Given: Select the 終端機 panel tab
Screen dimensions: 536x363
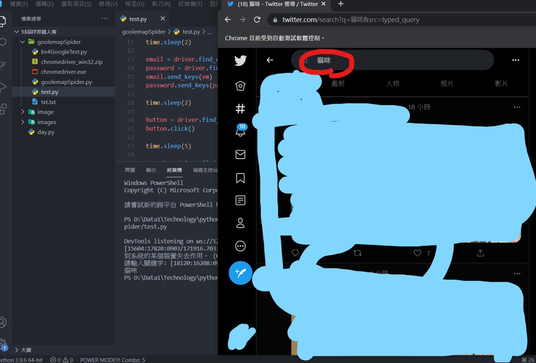Looking at the screenshot, I should tap(174, 170).
